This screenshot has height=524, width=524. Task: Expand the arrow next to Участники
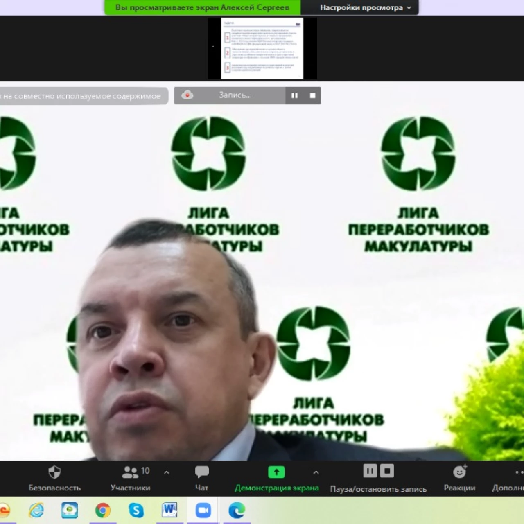(x=166, y=472)
